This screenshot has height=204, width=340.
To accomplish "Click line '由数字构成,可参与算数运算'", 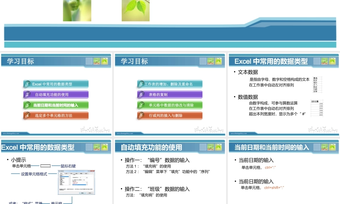I will tap(273, 103).
